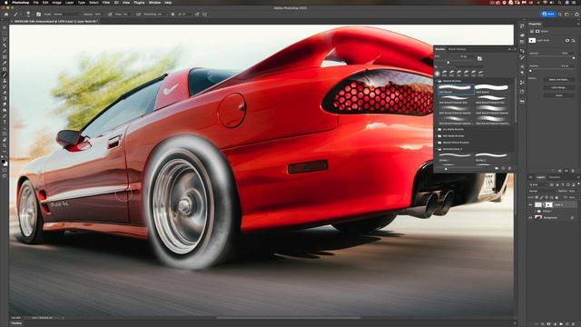Click the Density slider handle in Properties
The height and width of the screenshot is (327, 581).
[x=574, y=58]
